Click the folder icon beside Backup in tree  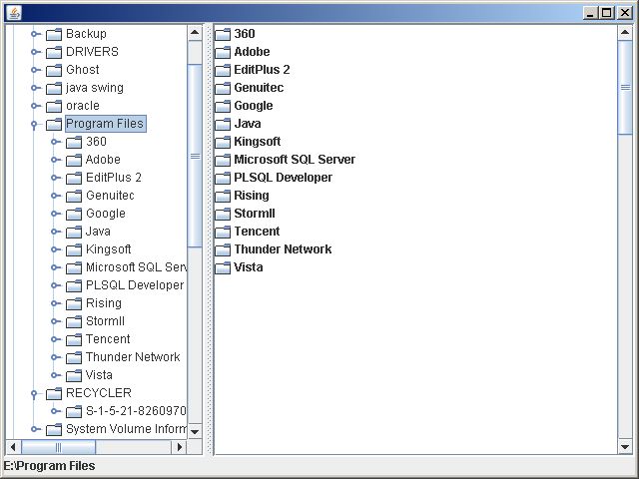(54, 34)
